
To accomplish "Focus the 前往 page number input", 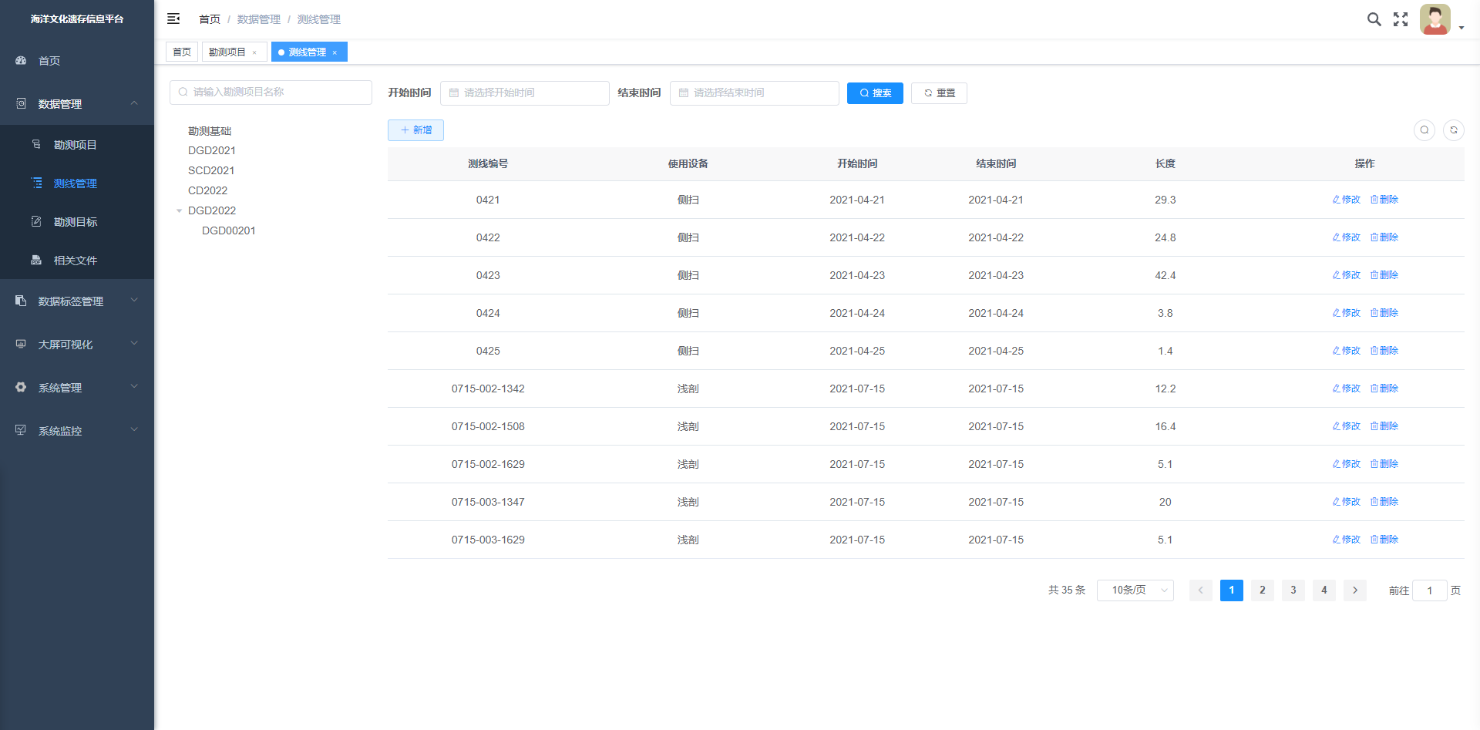I will 1430,590.
